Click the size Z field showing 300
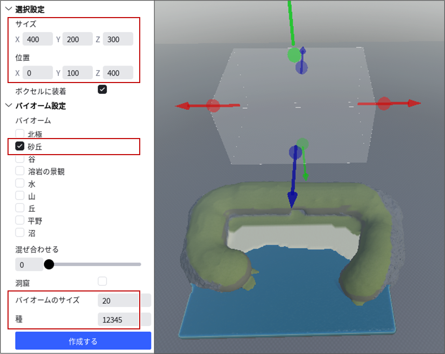Screen dimensions: 445x354 [118, 39]
